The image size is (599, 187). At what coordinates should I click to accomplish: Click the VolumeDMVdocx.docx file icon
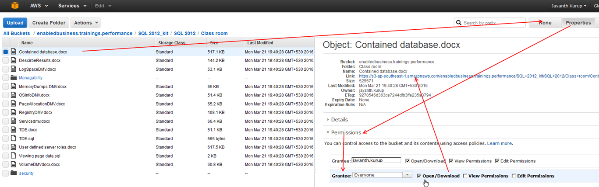(x=14, y=164)
